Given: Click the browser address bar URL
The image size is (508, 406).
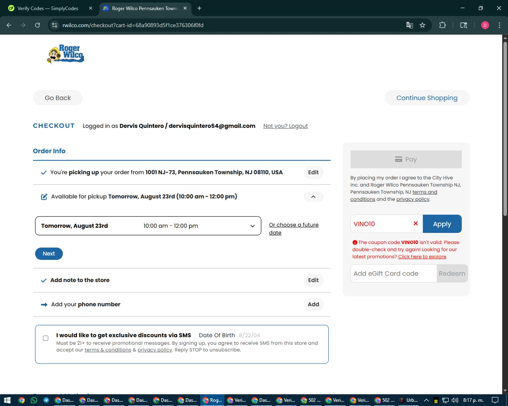Looking at the screenshot, I should (x=133, y=25).
